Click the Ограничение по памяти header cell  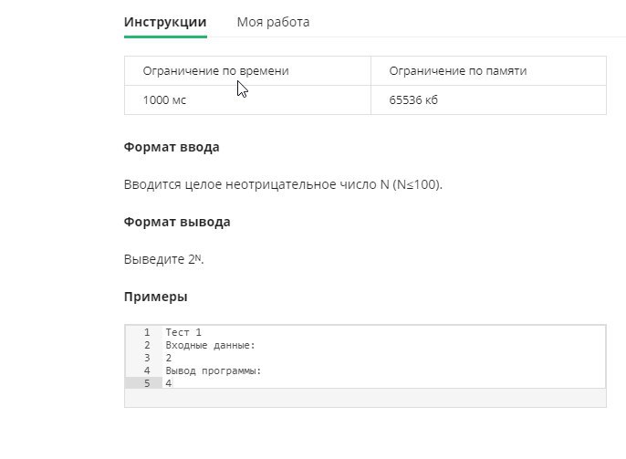point(488,70)
